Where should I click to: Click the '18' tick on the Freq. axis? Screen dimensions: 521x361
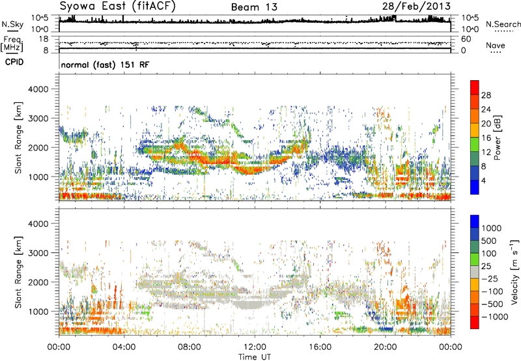click(43, 39)
